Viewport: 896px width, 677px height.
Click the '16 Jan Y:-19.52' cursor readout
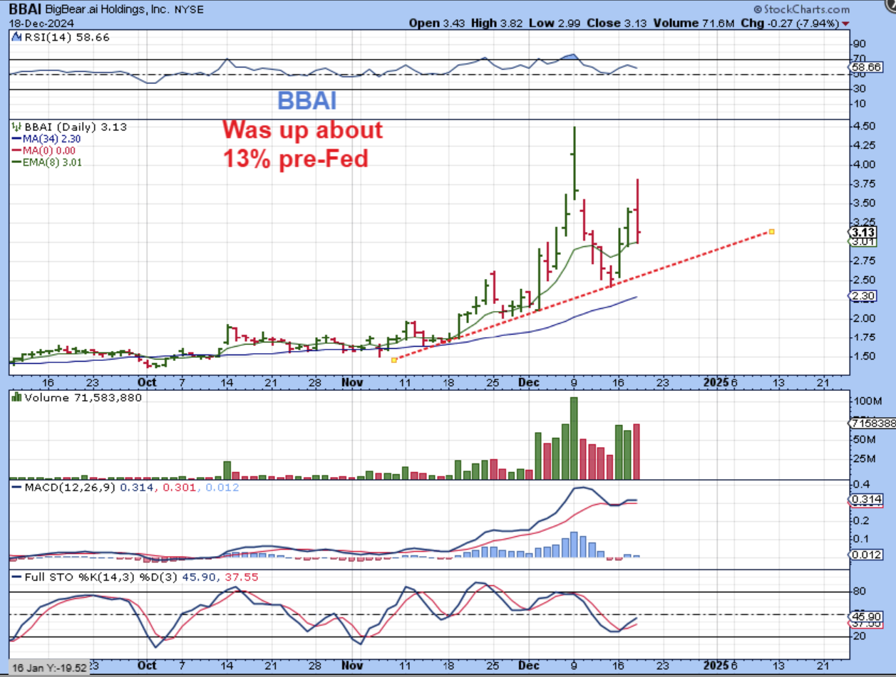pos(49,669)
